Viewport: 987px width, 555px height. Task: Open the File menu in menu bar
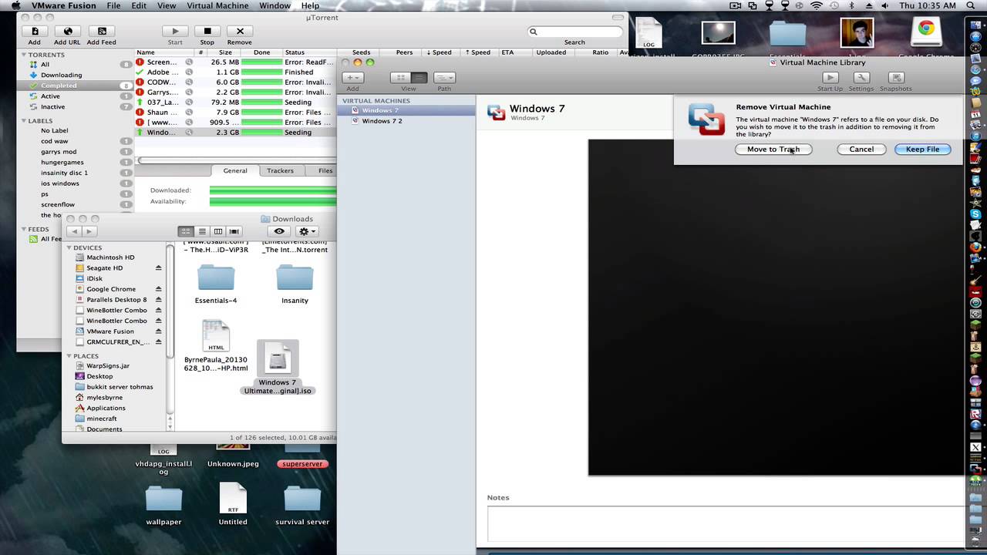(113, 5)
